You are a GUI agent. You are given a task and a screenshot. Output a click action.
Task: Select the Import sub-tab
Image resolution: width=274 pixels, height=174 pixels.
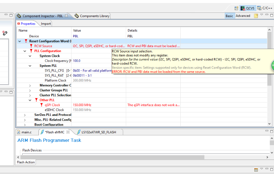pos(46,24)
